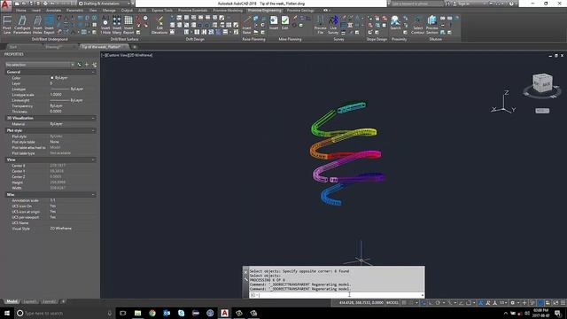The height and width of the screenshot is (319, 567).
Task: Toggle polar tracking in status bar
Action: tap(438, 302)
